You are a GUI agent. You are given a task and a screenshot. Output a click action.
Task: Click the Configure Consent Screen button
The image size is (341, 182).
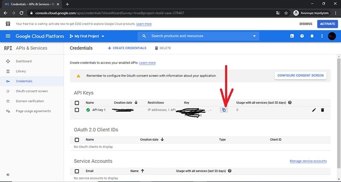pyautogui.click(x=301, y=76)
